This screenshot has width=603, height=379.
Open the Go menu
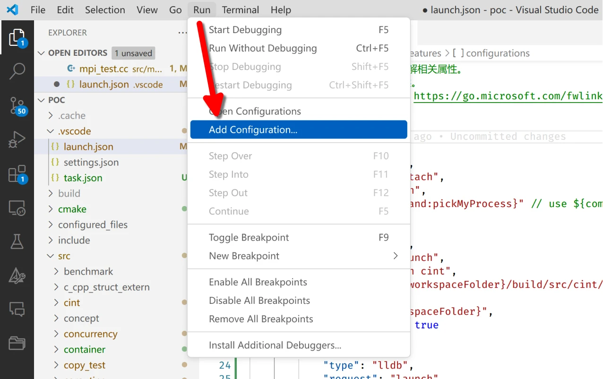coord(175,9)
